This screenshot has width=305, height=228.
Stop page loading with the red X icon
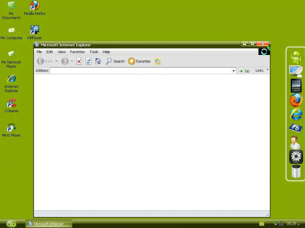(x=79, y=61)
